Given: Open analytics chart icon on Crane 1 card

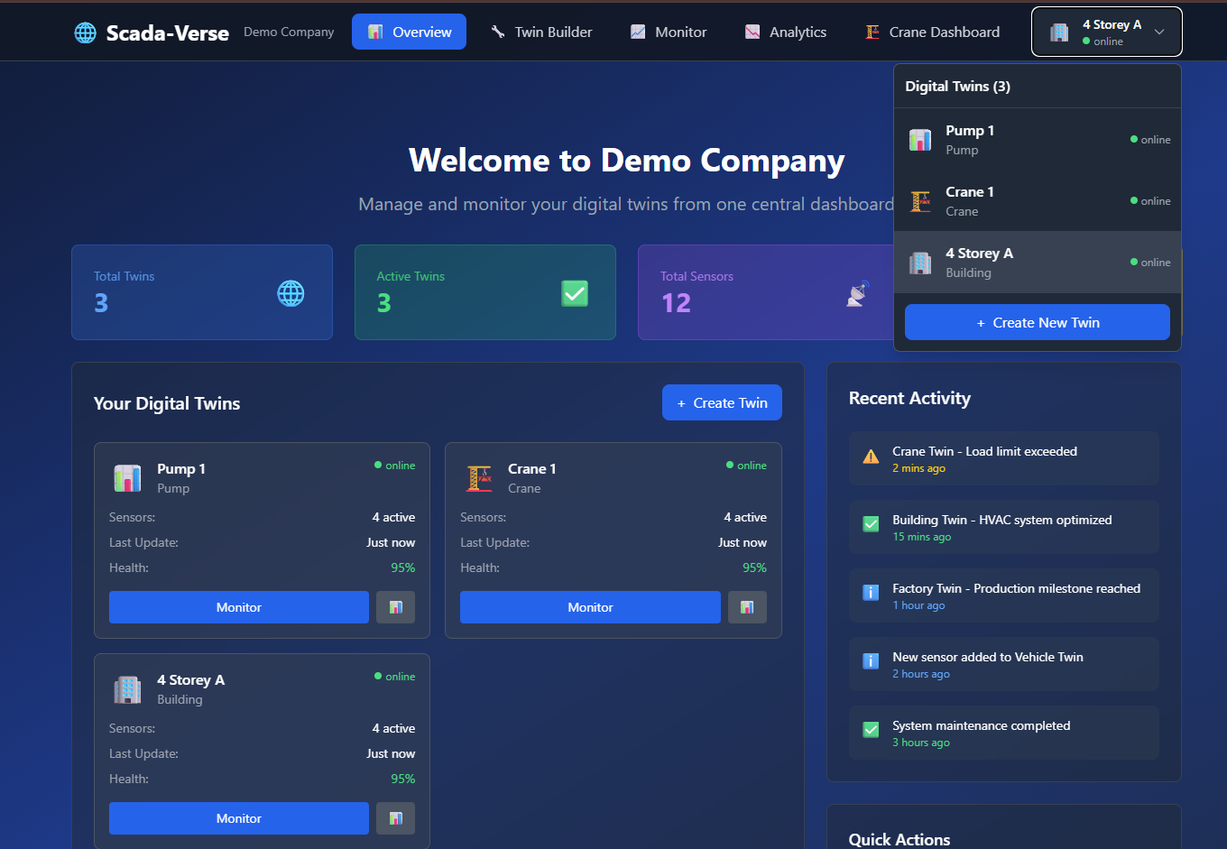Looking at the screenshot, I should (747, 607).
